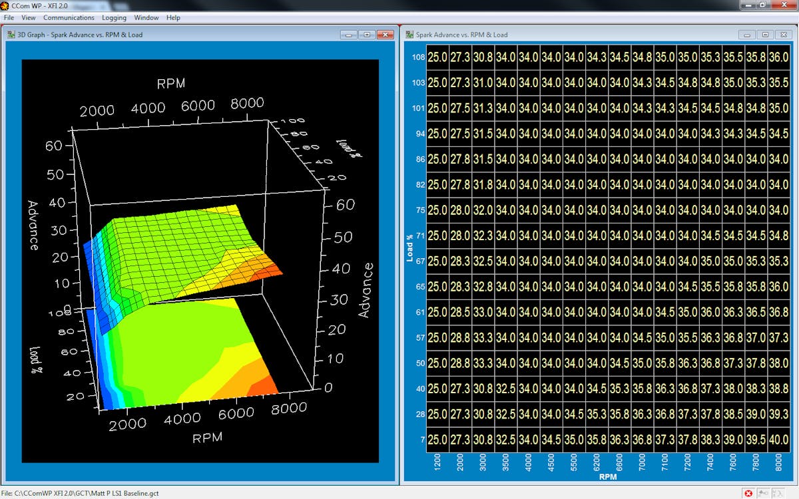Click the rightmost status bar indicator icon
Viewport: 799px width, 499px height.
(778, 493)
